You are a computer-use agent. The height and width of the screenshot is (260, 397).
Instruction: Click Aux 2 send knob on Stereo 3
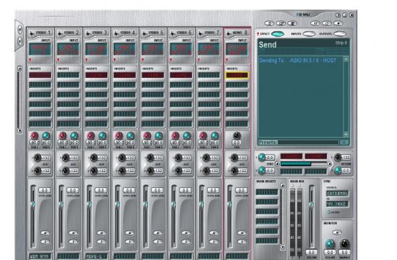[94, 171]
